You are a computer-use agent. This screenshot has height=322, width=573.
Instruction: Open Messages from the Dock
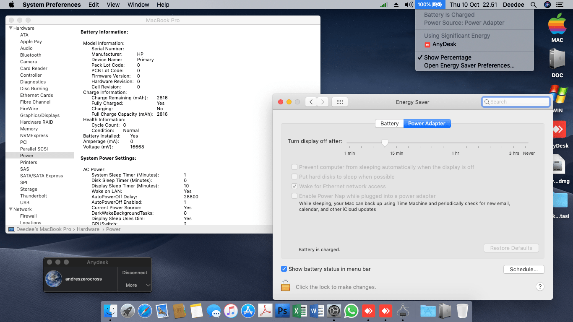214,311
